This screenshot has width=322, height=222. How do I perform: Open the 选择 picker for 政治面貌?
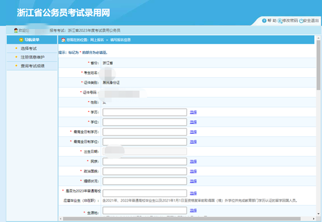pyautogui.click(x=193, y=171)
